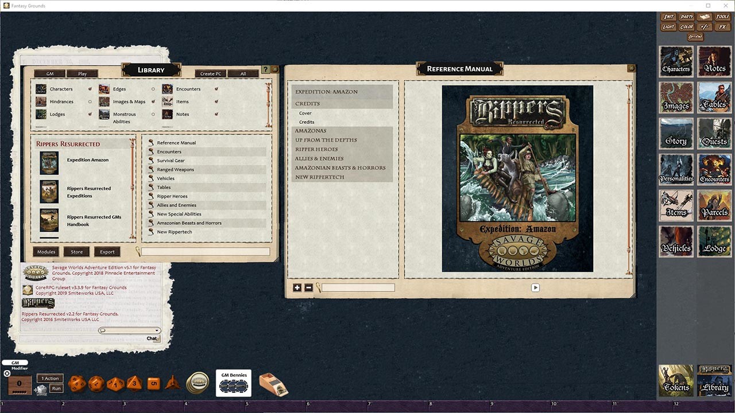
Task: Open the Encounters sidebar panel
Action: [714, 169]
